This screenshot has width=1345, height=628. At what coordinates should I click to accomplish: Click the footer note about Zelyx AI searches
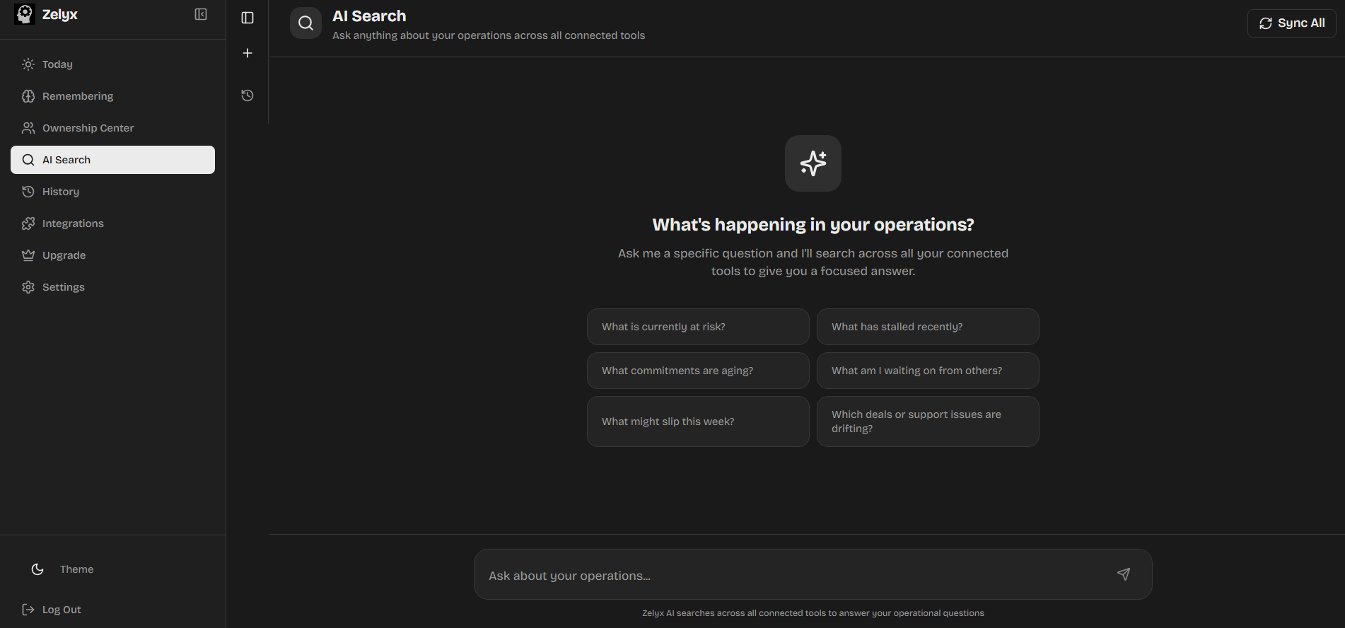(813, 613)
